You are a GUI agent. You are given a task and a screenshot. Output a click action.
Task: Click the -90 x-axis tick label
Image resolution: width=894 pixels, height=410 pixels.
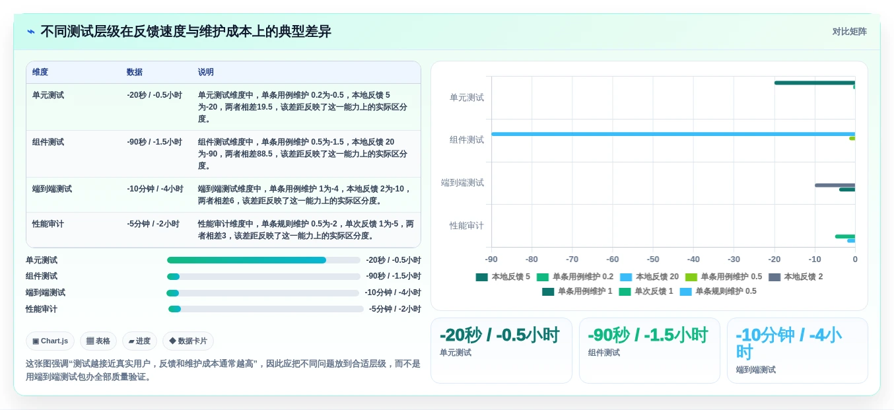click(491, 259)
